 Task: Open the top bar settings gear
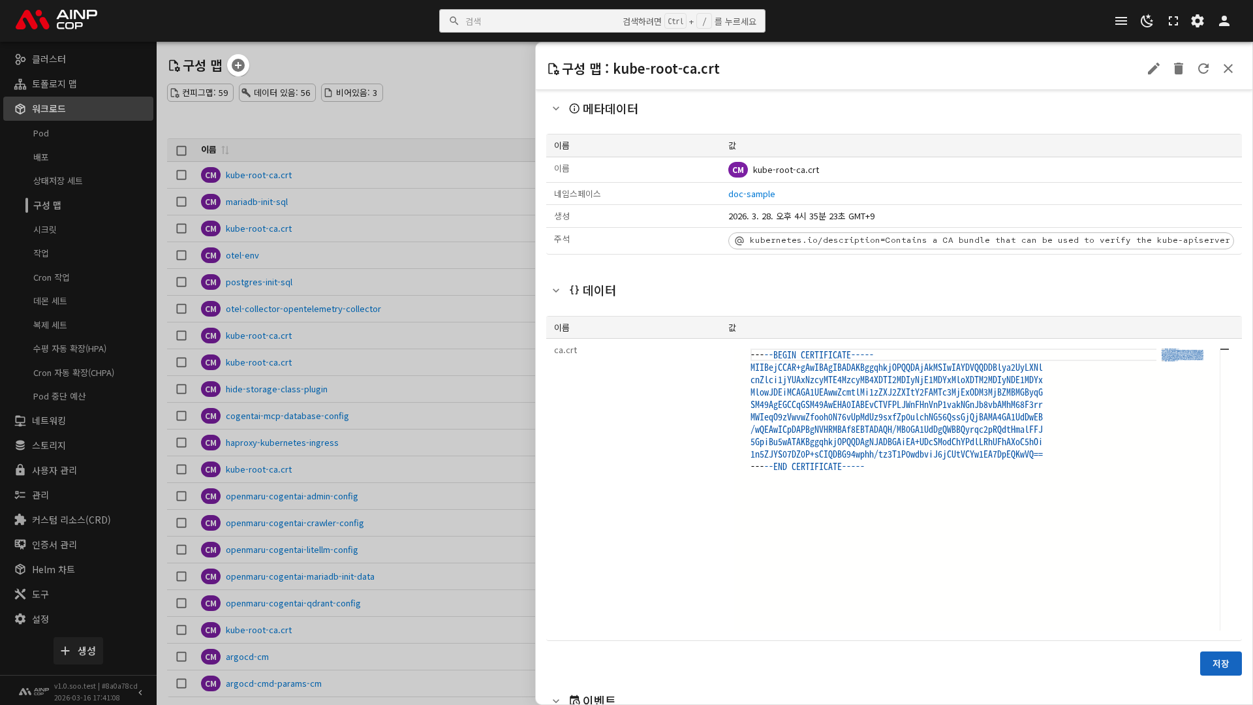1197,21
